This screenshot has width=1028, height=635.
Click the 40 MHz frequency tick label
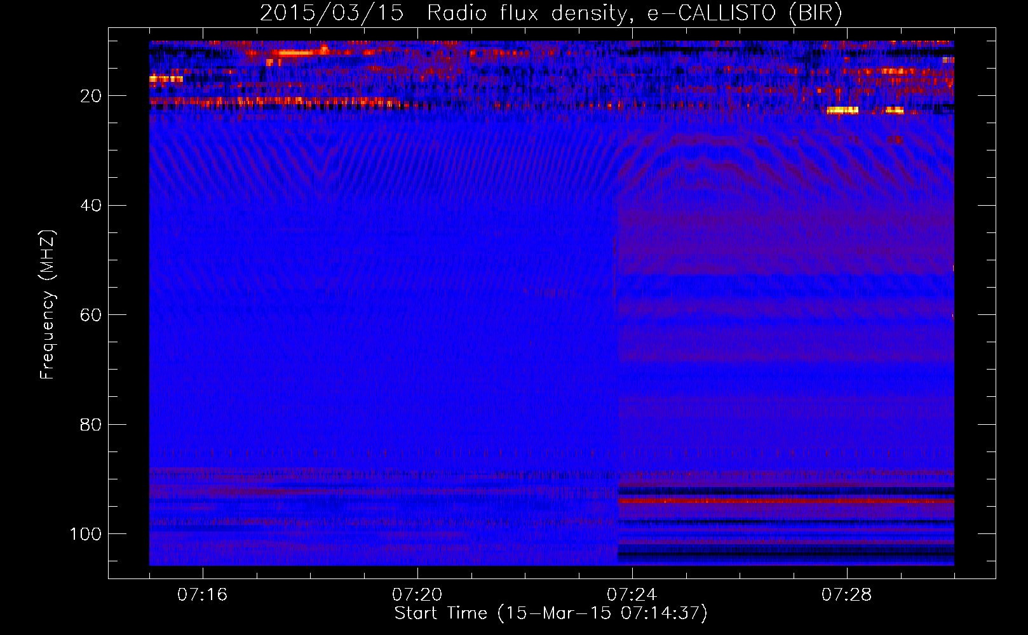coord(91,206)
